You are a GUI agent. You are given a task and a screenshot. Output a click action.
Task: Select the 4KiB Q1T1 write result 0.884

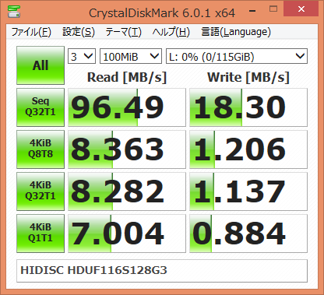(248, 234)
